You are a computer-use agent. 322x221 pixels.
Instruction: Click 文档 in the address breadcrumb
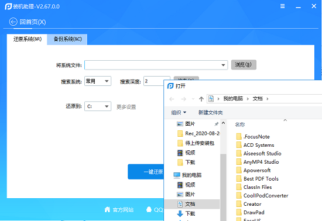point(258,99)
